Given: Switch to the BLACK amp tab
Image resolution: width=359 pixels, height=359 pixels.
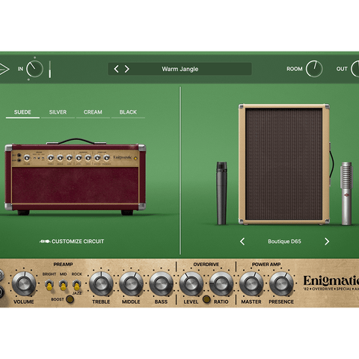Looking at the screenshot, I should [x=128, y=112].
